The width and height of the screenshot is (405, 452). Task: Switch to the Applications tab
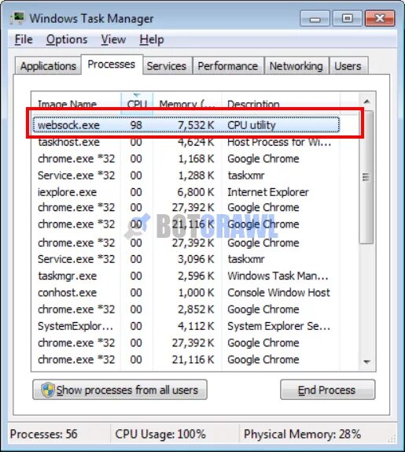tap(48, 66)
